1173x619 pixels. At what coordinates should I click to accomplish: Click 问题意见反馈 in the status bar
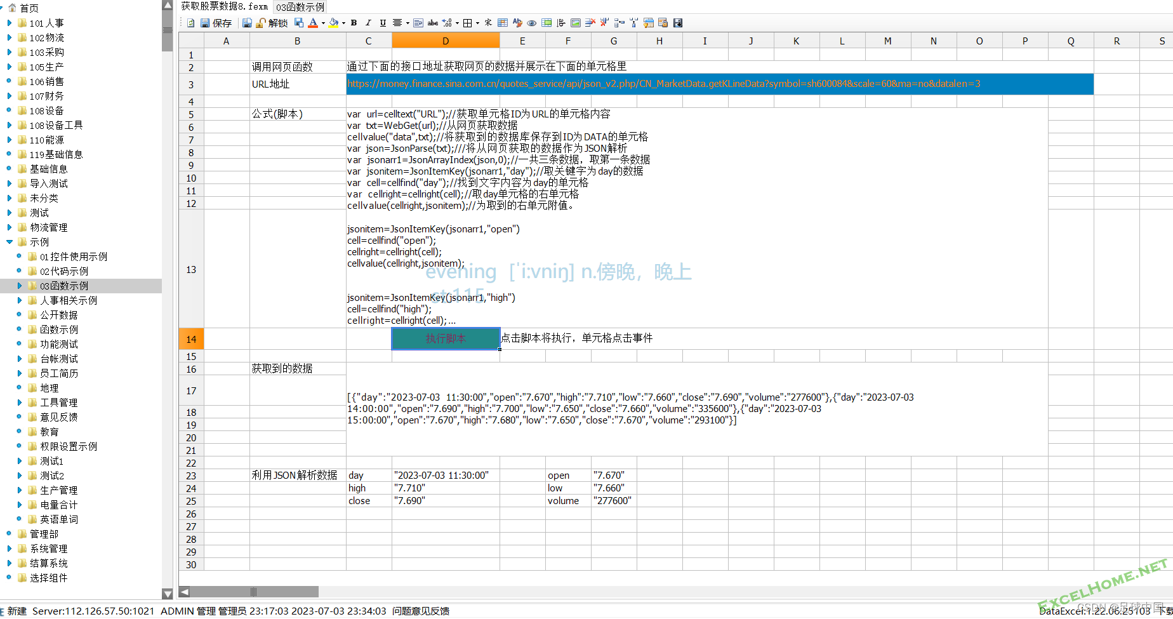421,611
